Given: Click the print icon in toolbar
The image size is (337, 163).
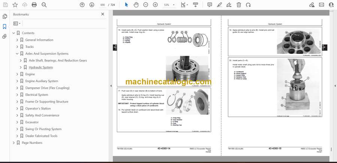Looking at the screenshot, I should (x=34, y=5).
